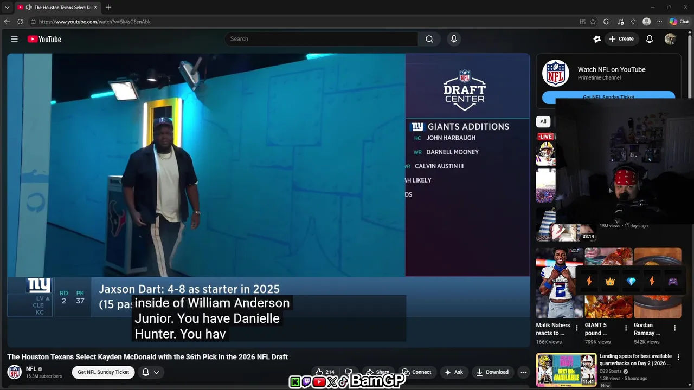Image resolution: width=694 pixels, height=390 pixels.
Task: Open the GIANT 5 pound thumbnail
Action: (608, 283)
